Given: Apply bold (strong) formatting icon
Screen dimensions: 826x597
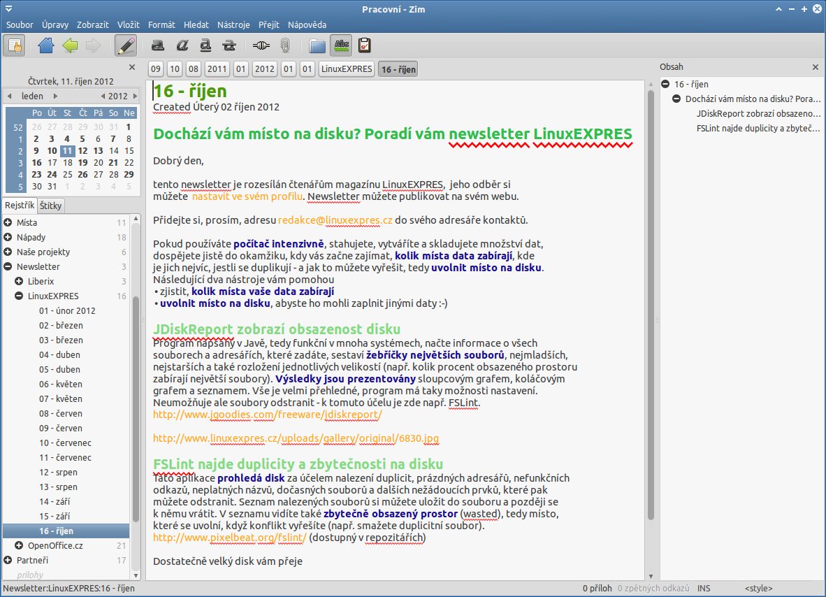Looking at the screenshot, I should [157, 46].
